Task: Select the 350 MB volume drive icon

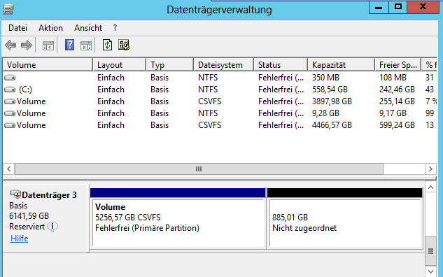Action: 10,78
